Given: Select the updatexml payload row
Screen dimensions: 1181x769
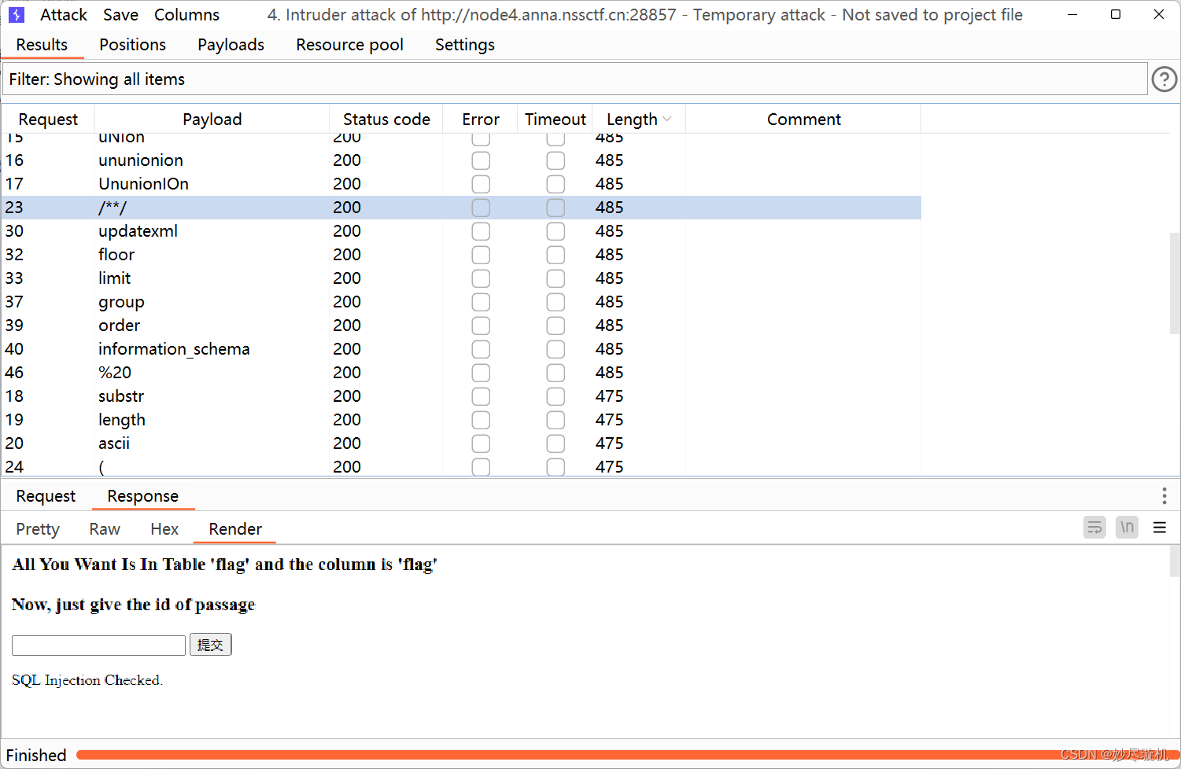Looking at the screenshot, I should click(x=461, y=231).
